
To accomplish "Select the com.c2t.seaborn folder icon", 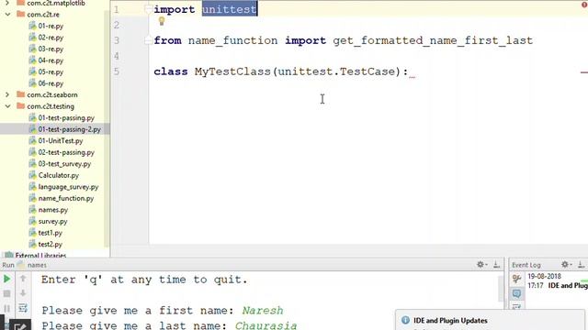I will 21,94.
